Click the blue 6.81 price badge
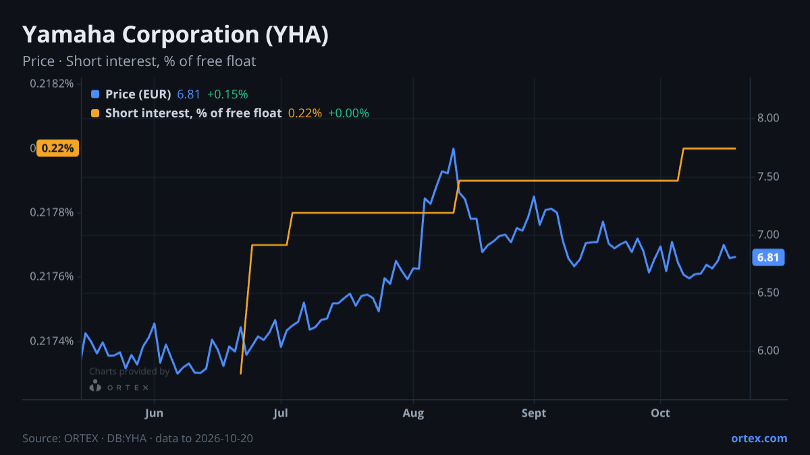This screenshot has width=810, height=455. point(769,257)
